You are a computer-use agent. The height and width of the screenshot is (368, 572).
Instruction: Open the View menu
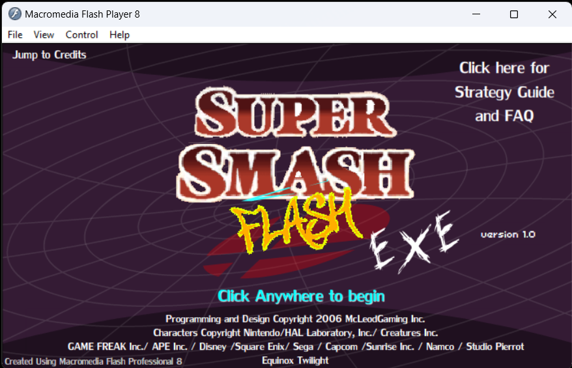44,35
